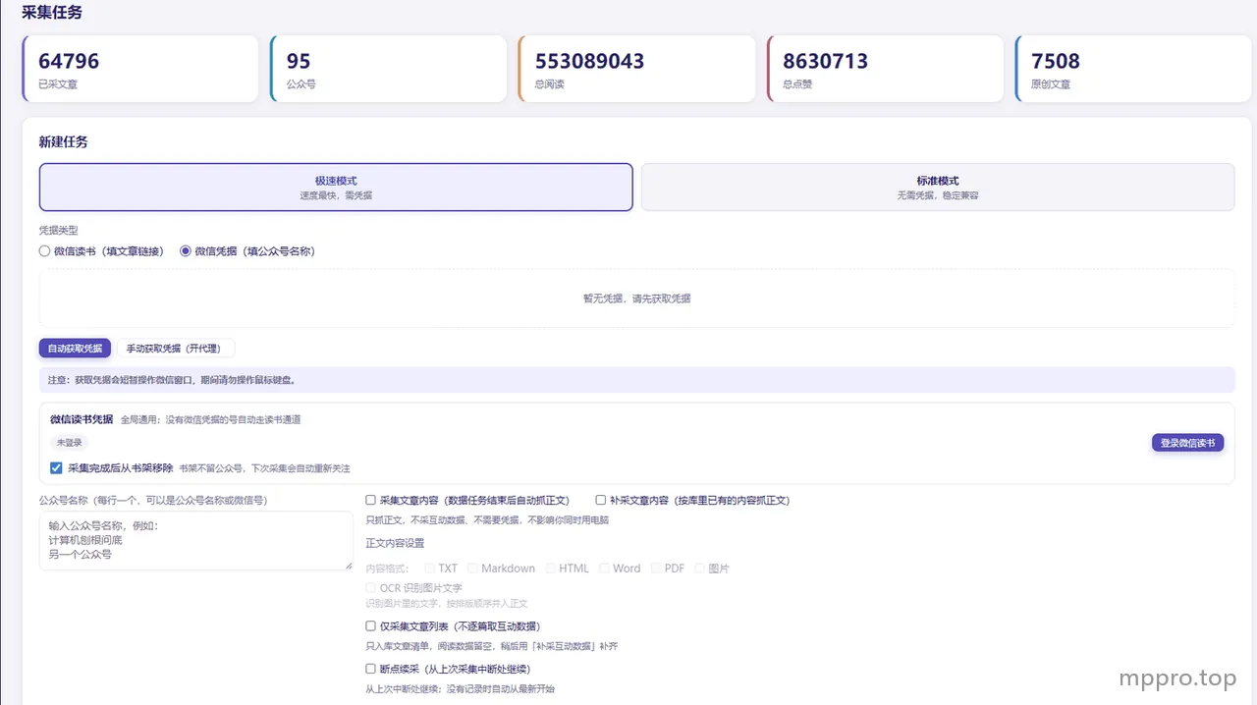The width and height of the screenshot is (1257, 705).
Task: Click the 正文内容设置 heading
Action: [x=395, y=543]
